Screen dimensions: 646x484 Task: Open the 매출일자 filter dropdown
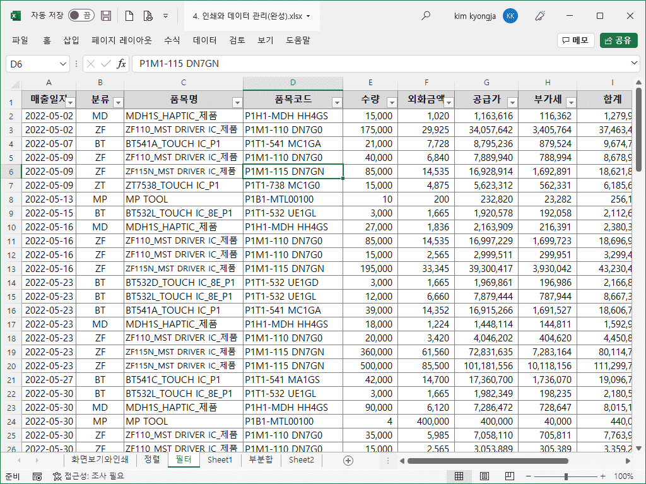(71, 102)
